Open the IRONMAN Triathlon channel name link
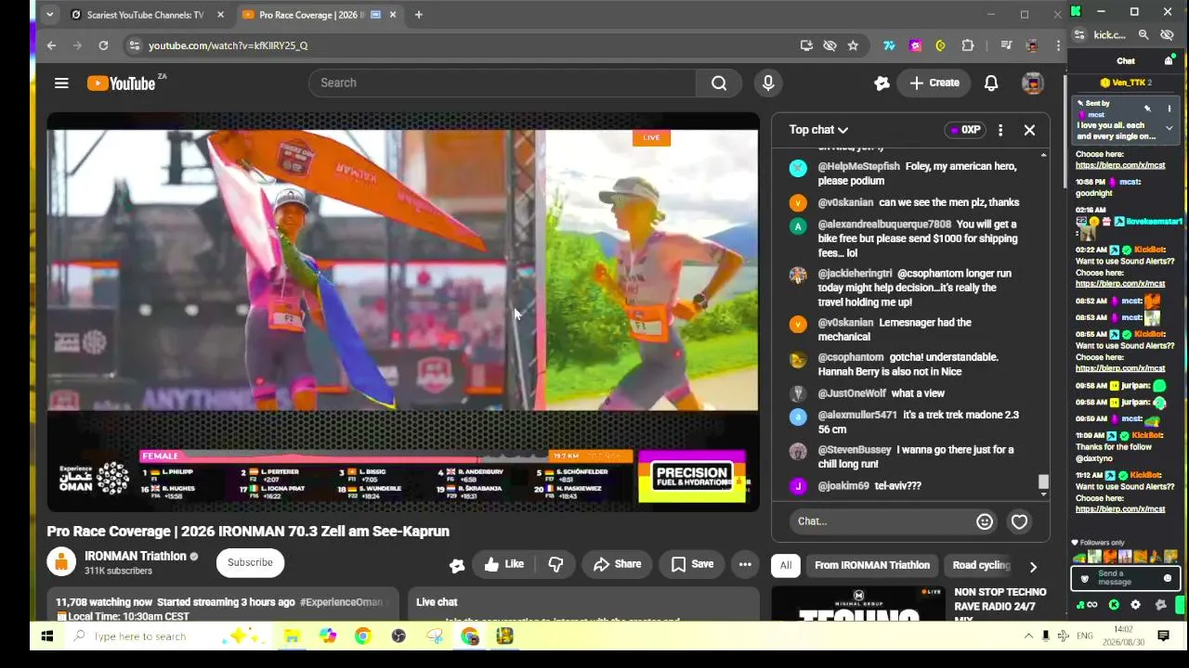The height and width of the screenshot is (668, 1189). (136, 556)
